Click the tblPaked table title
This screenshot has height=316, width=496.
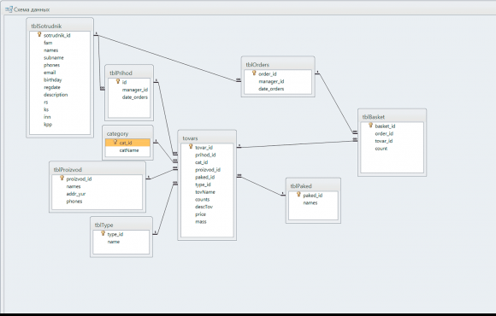coord(301,186)
